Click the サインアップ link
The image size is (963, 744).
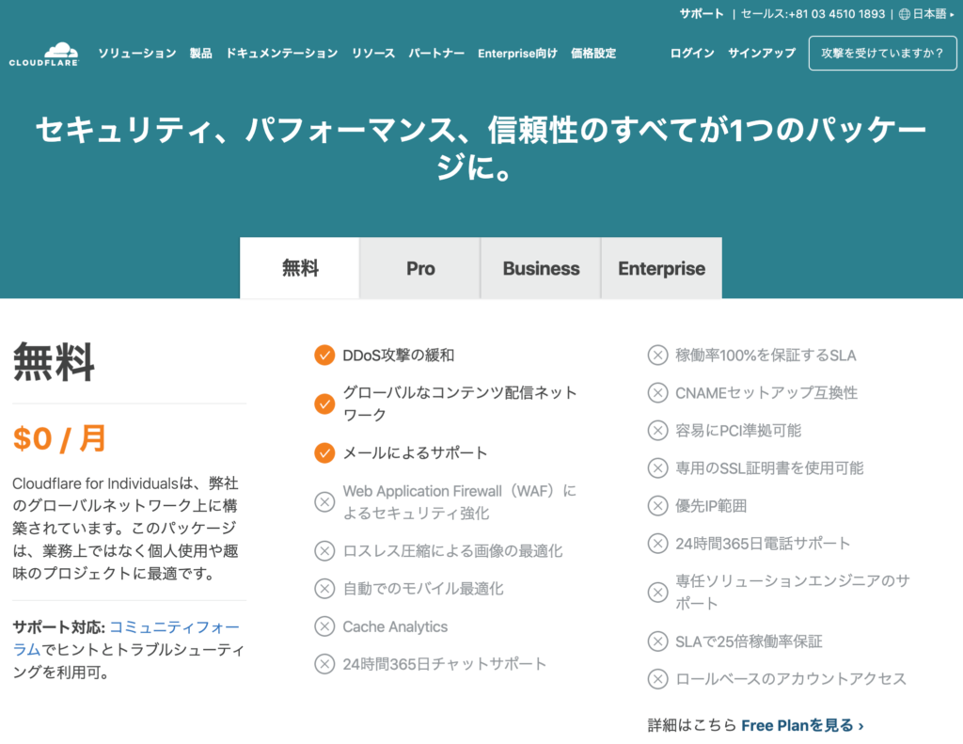point(762,54)
